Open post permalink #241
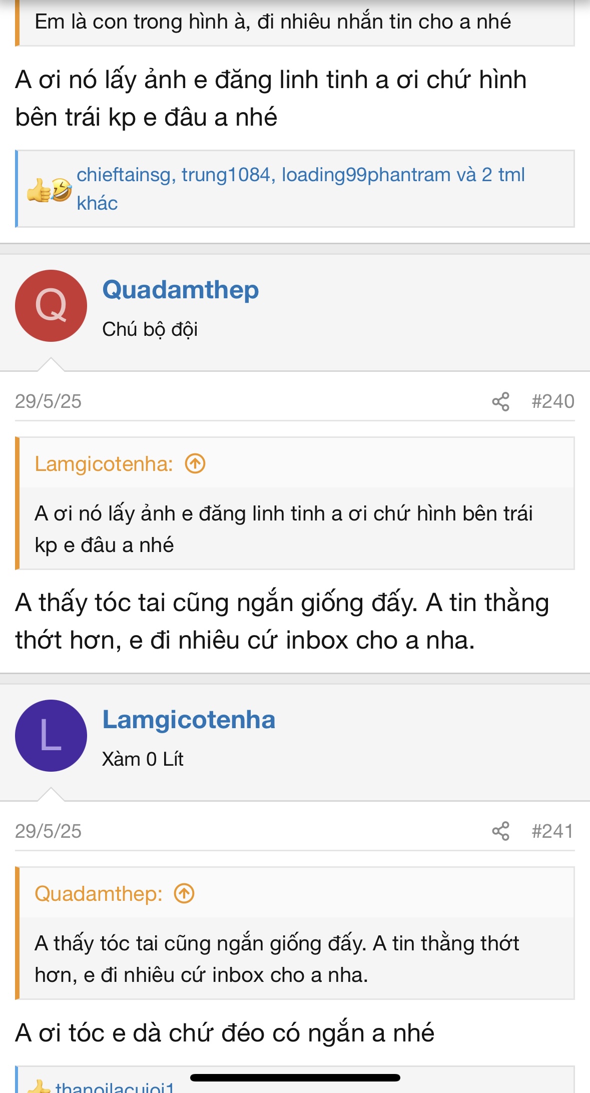The height and width of the screenshot is (1093, 590). 552,831
